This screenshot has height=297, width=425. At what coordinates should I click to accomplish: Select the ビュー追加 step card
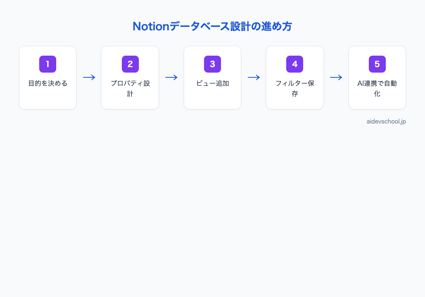point(212,77)
